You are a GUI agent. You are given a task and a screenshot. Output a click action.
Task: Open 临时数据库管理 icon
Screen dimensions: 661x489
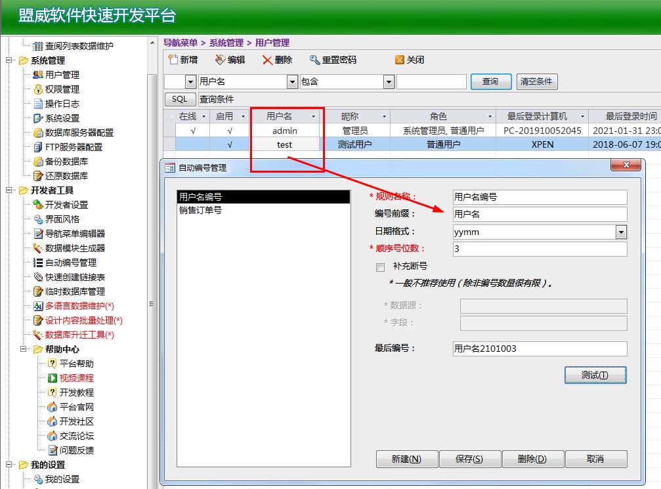[x=38, y=291]
